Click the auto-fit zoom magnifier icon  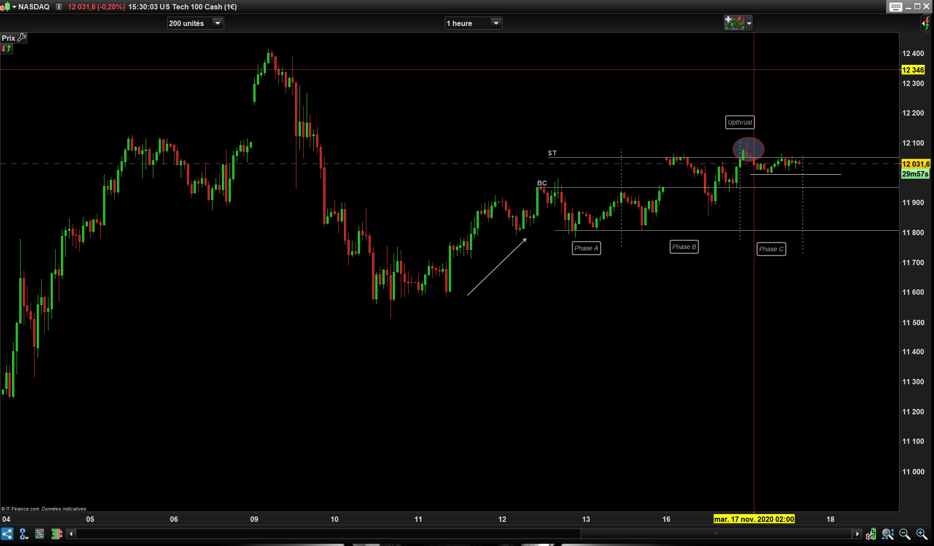[887, 533]
